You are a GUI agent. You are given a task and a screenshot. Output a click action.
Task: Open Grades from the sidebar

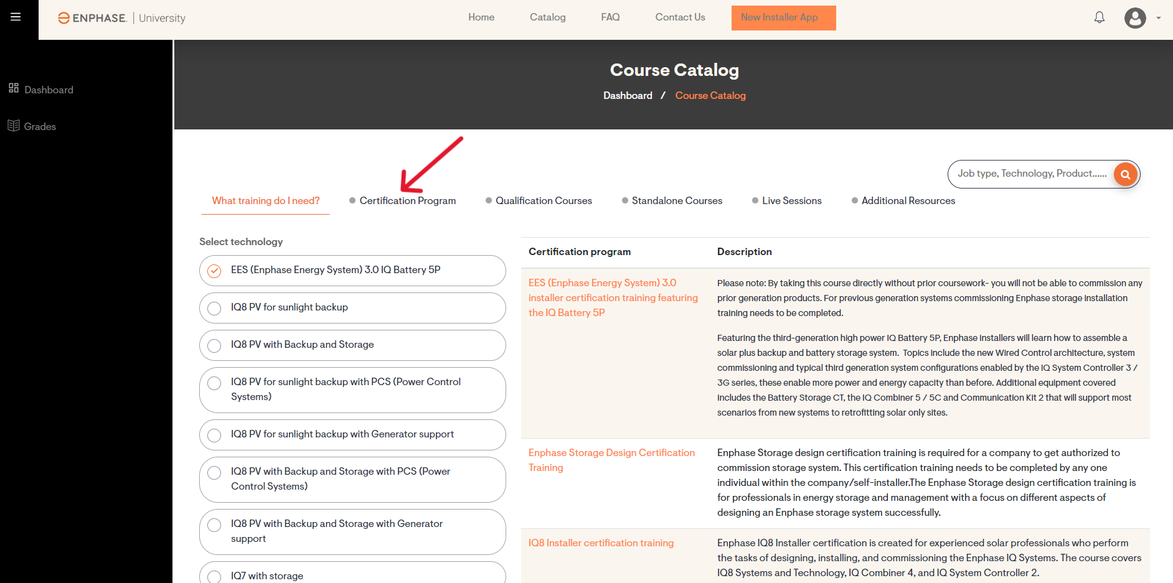(32, 126)
